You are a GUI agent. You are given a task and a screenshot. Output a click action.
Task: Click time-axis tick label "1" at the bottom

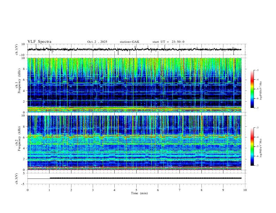click(49, 190)
